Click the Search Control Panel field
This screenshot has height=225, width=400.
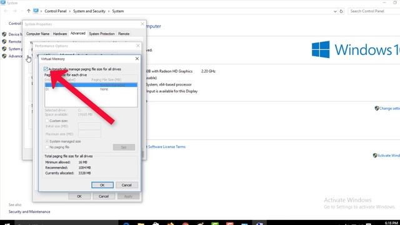[374, 11]
